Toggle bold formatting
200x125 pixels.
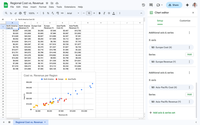(100, 13)
